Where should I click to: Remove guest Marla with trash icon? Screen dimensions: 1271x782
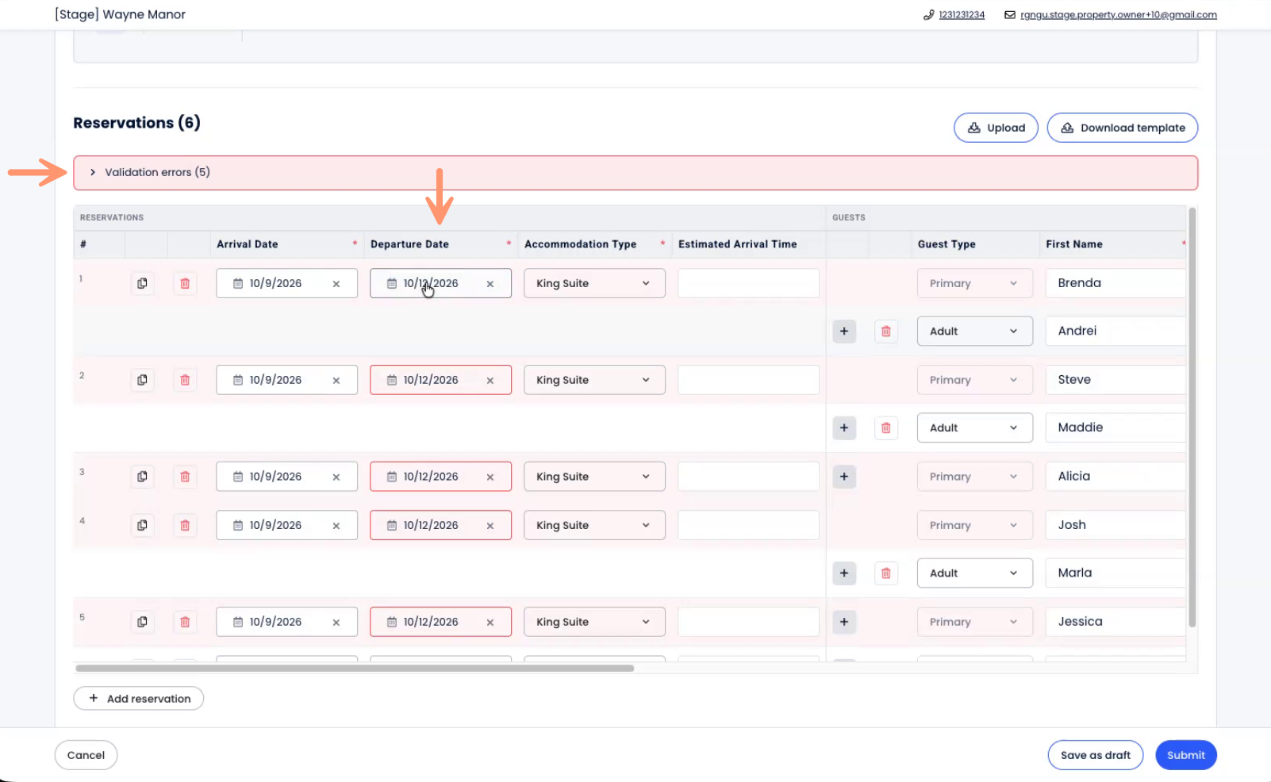click(886, 573)
